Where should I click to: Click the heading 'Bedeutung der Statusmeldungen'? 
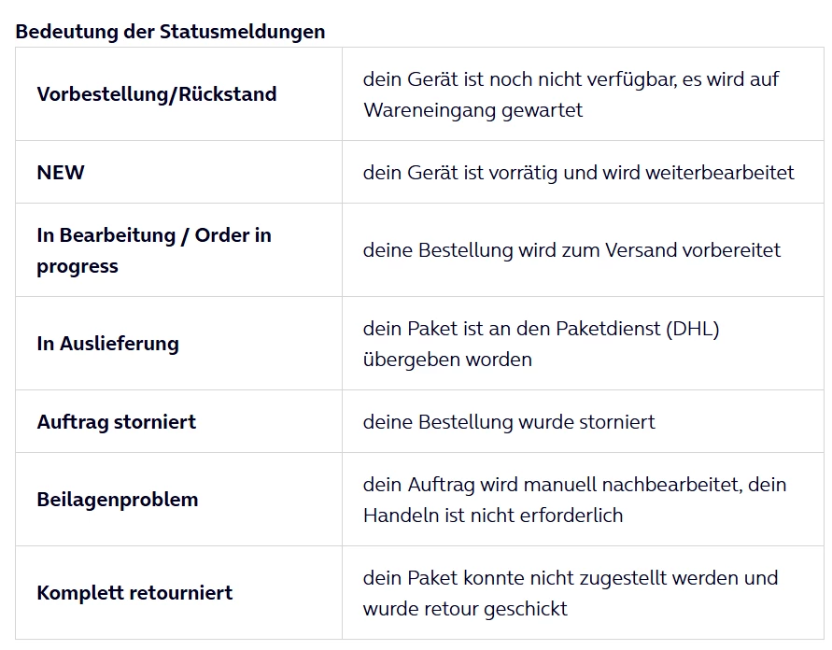coord(170,32)
